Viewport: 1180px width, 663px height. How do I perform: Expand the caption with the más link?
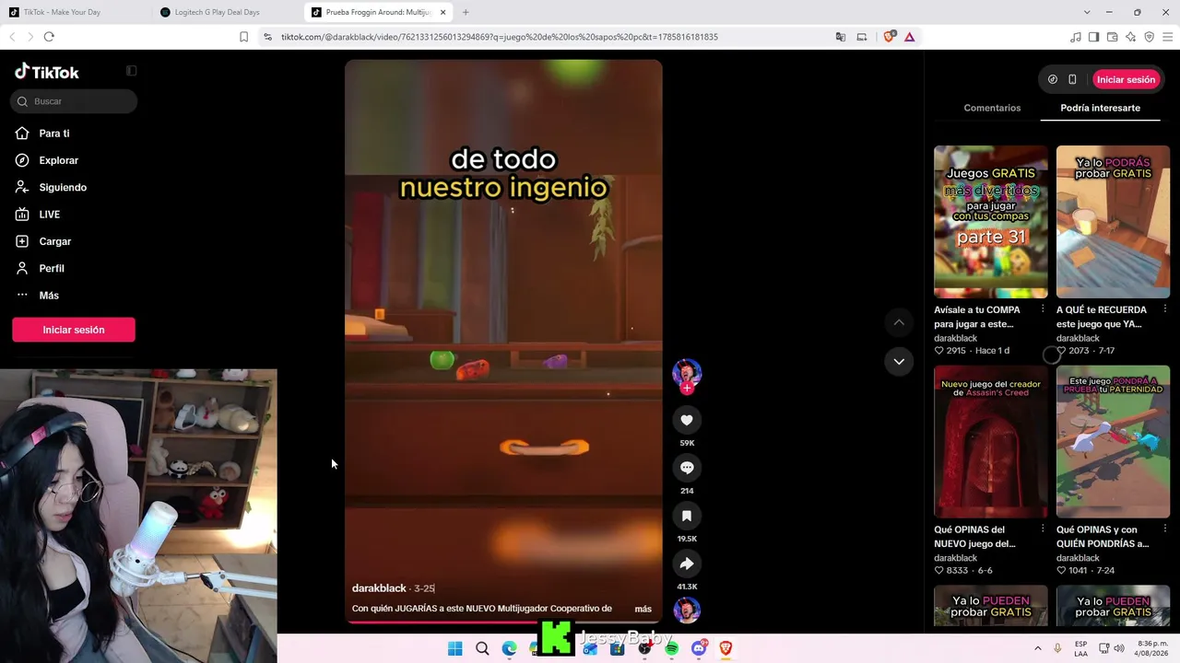point(643,609)
